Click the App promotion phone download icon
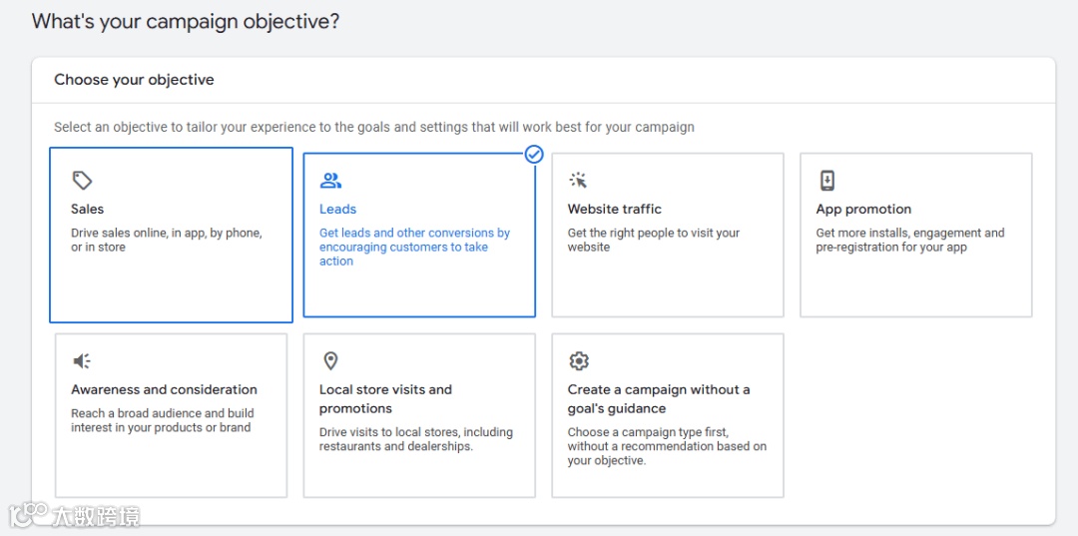 [x=826, y=181]
